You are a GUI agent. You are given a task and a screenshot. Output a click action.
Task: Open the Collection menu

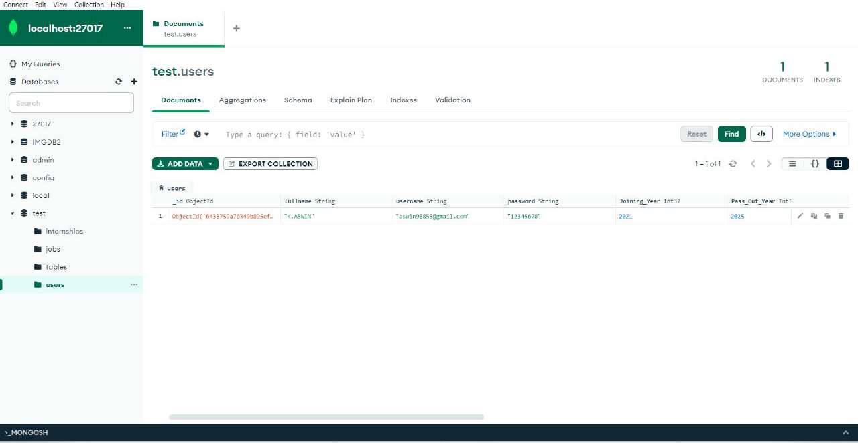(88, 5)
